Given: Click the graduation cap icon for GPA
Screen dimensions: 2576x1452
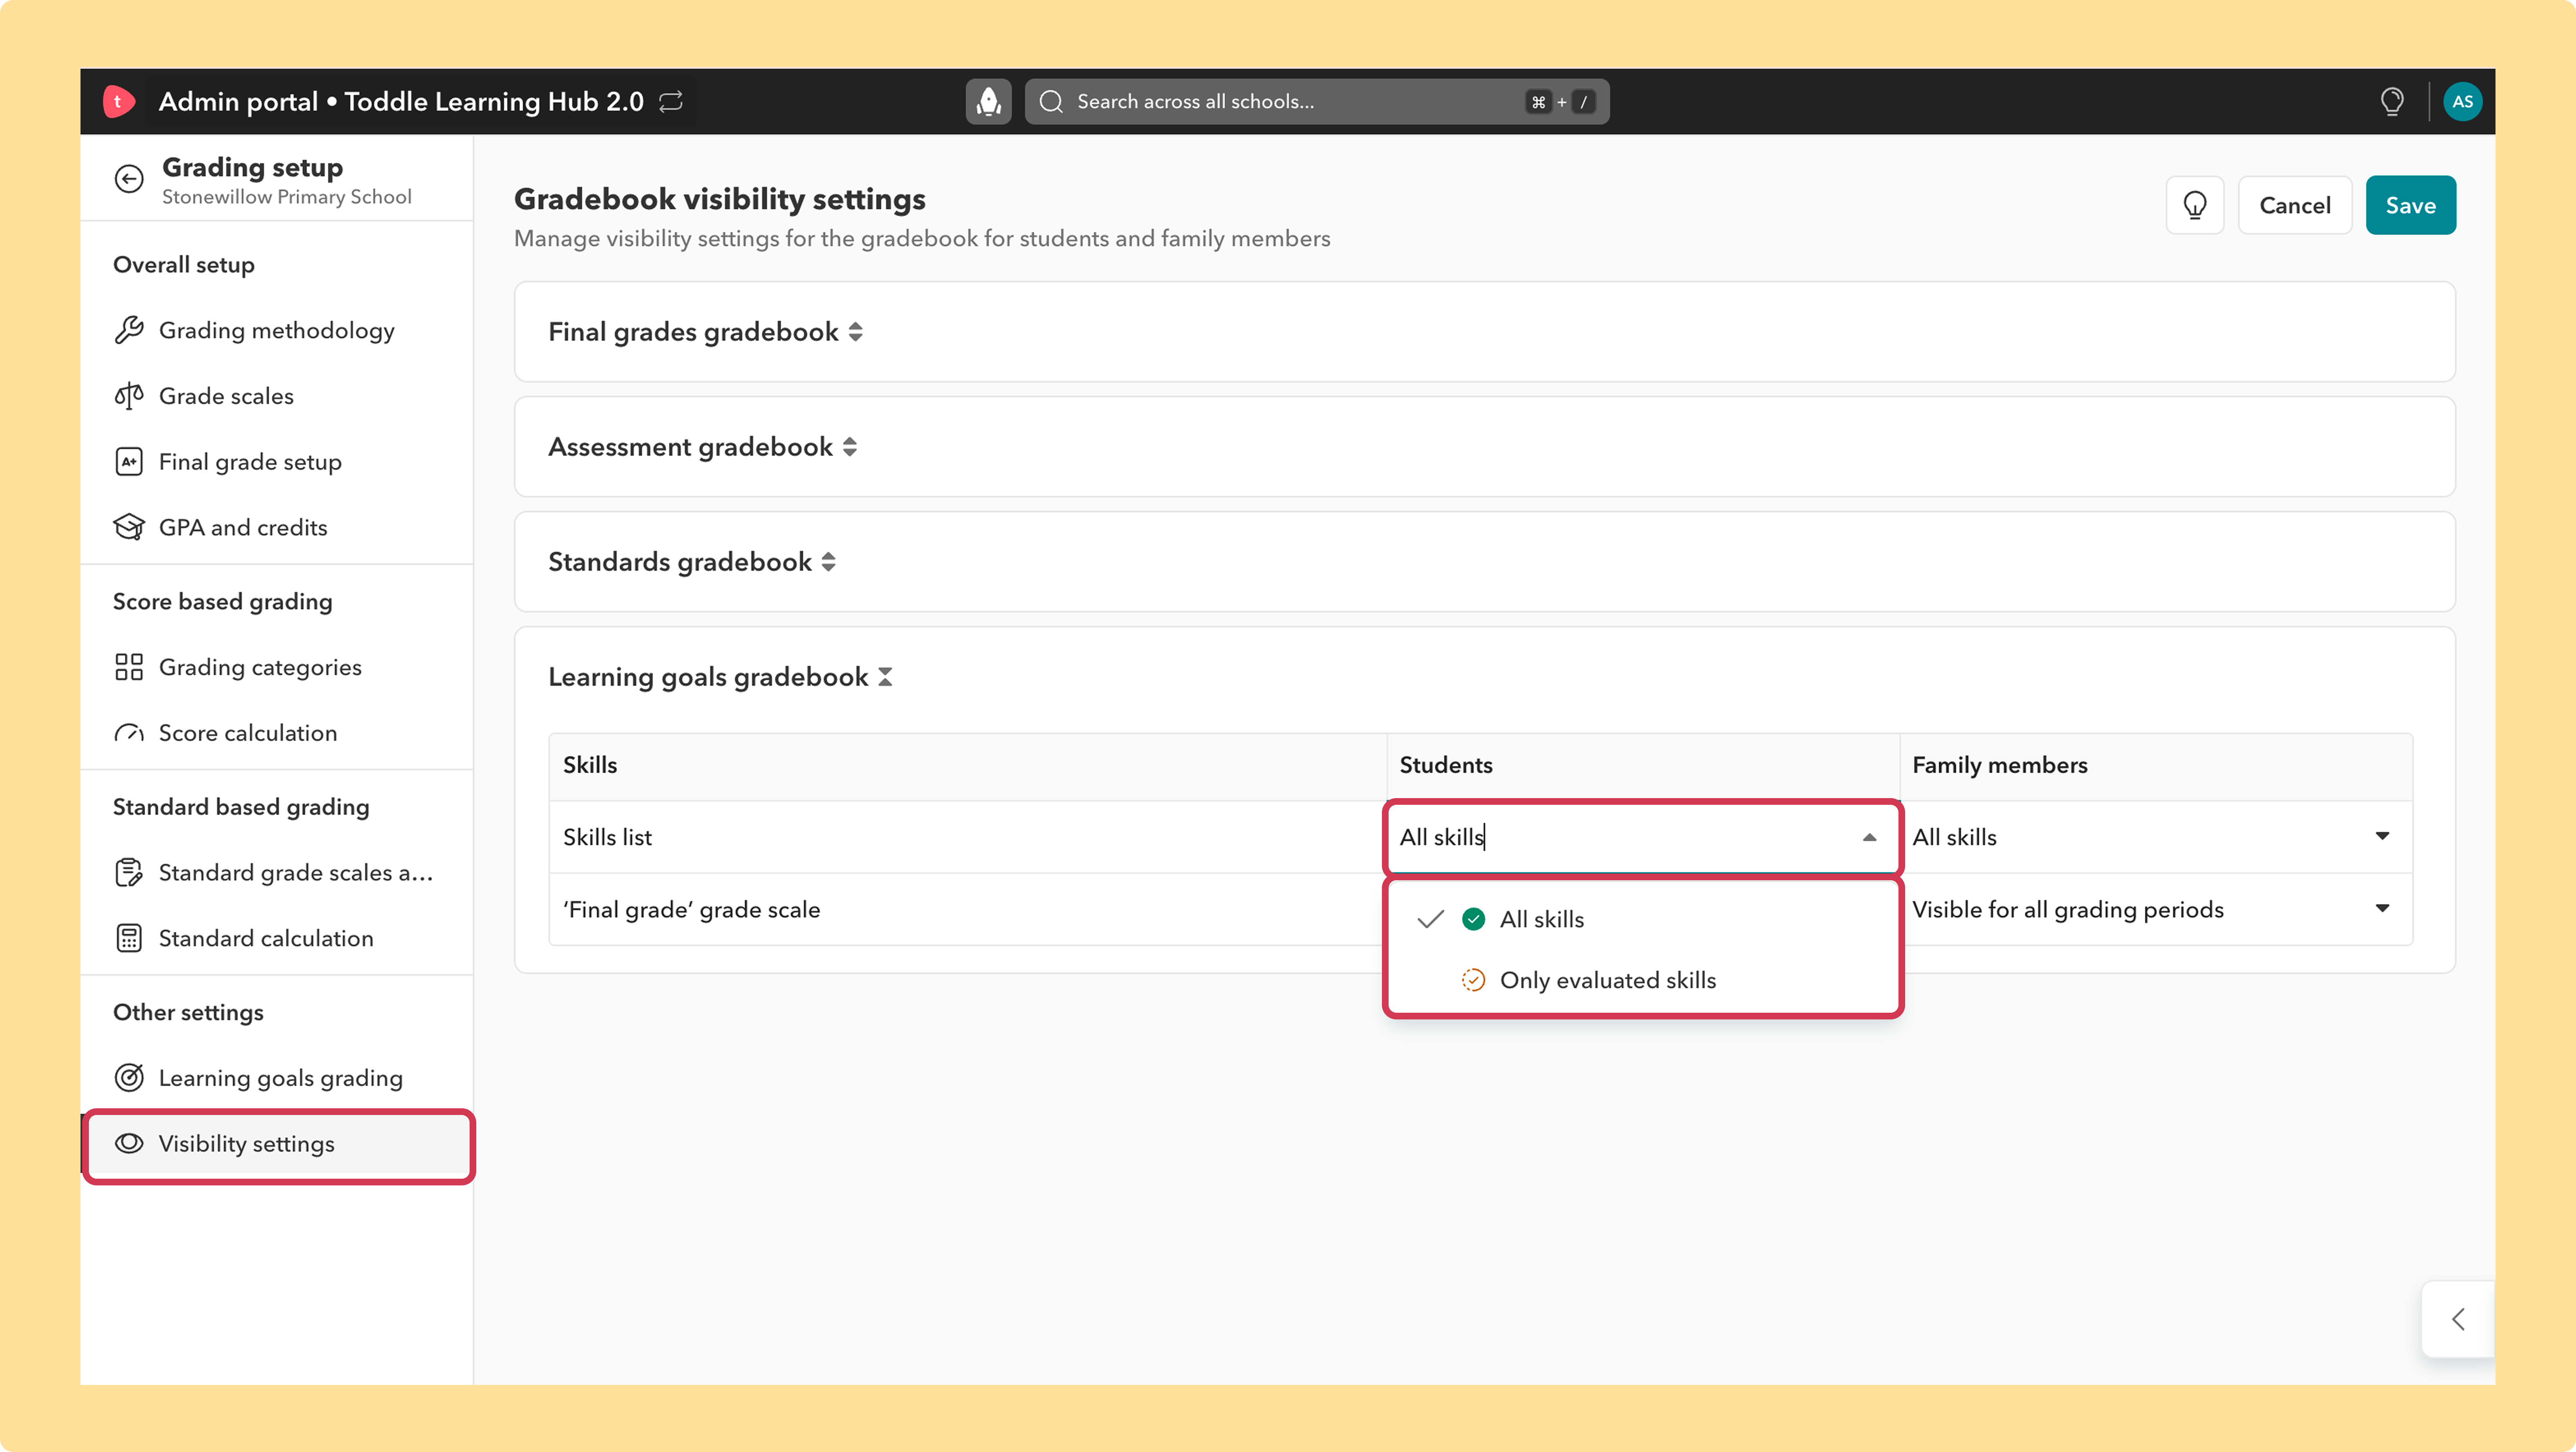Looking at the screenshot, I should [129, 527].
